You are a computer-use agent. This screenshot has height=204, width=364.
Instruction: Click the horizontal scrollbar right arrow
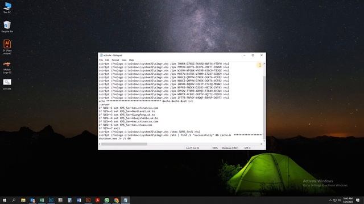[x=261, y=144]
